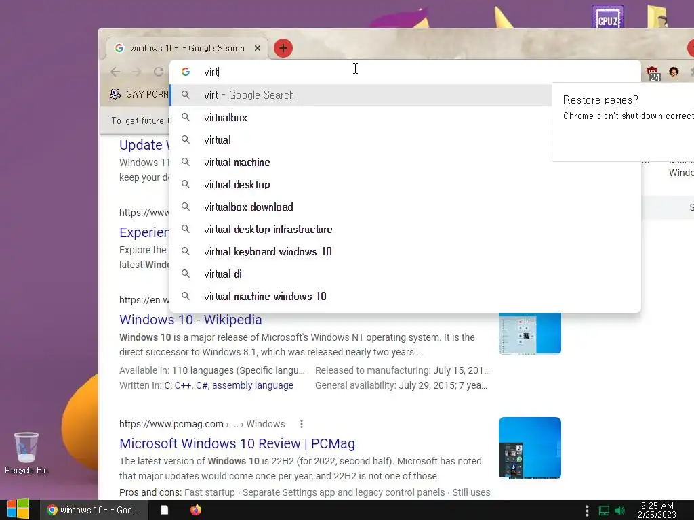Click the Google logo in the address bar
The width and height of the screenshot is (694, 520).
point(186,72)
